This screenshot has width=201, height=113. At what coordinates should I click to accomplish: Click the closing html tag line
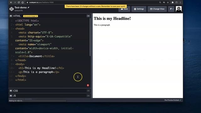tap(21, 80)
